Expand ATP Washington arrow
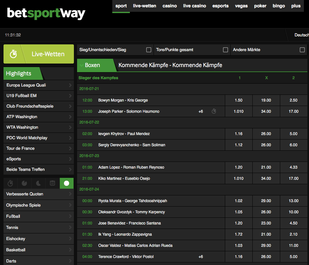Viewport: 309px width, 265px height. (x=70, y=117)
